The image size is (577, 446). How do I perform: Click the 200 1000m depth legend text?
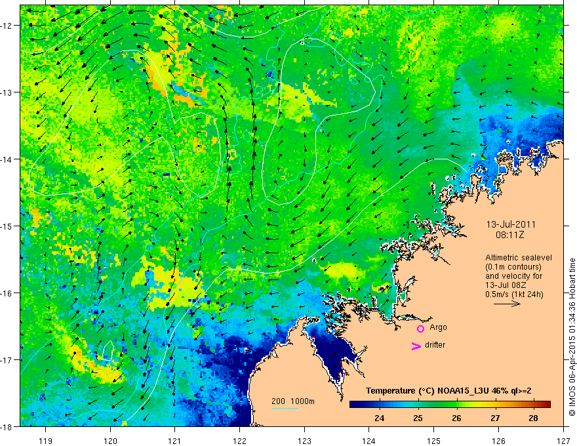click(293, 401)
